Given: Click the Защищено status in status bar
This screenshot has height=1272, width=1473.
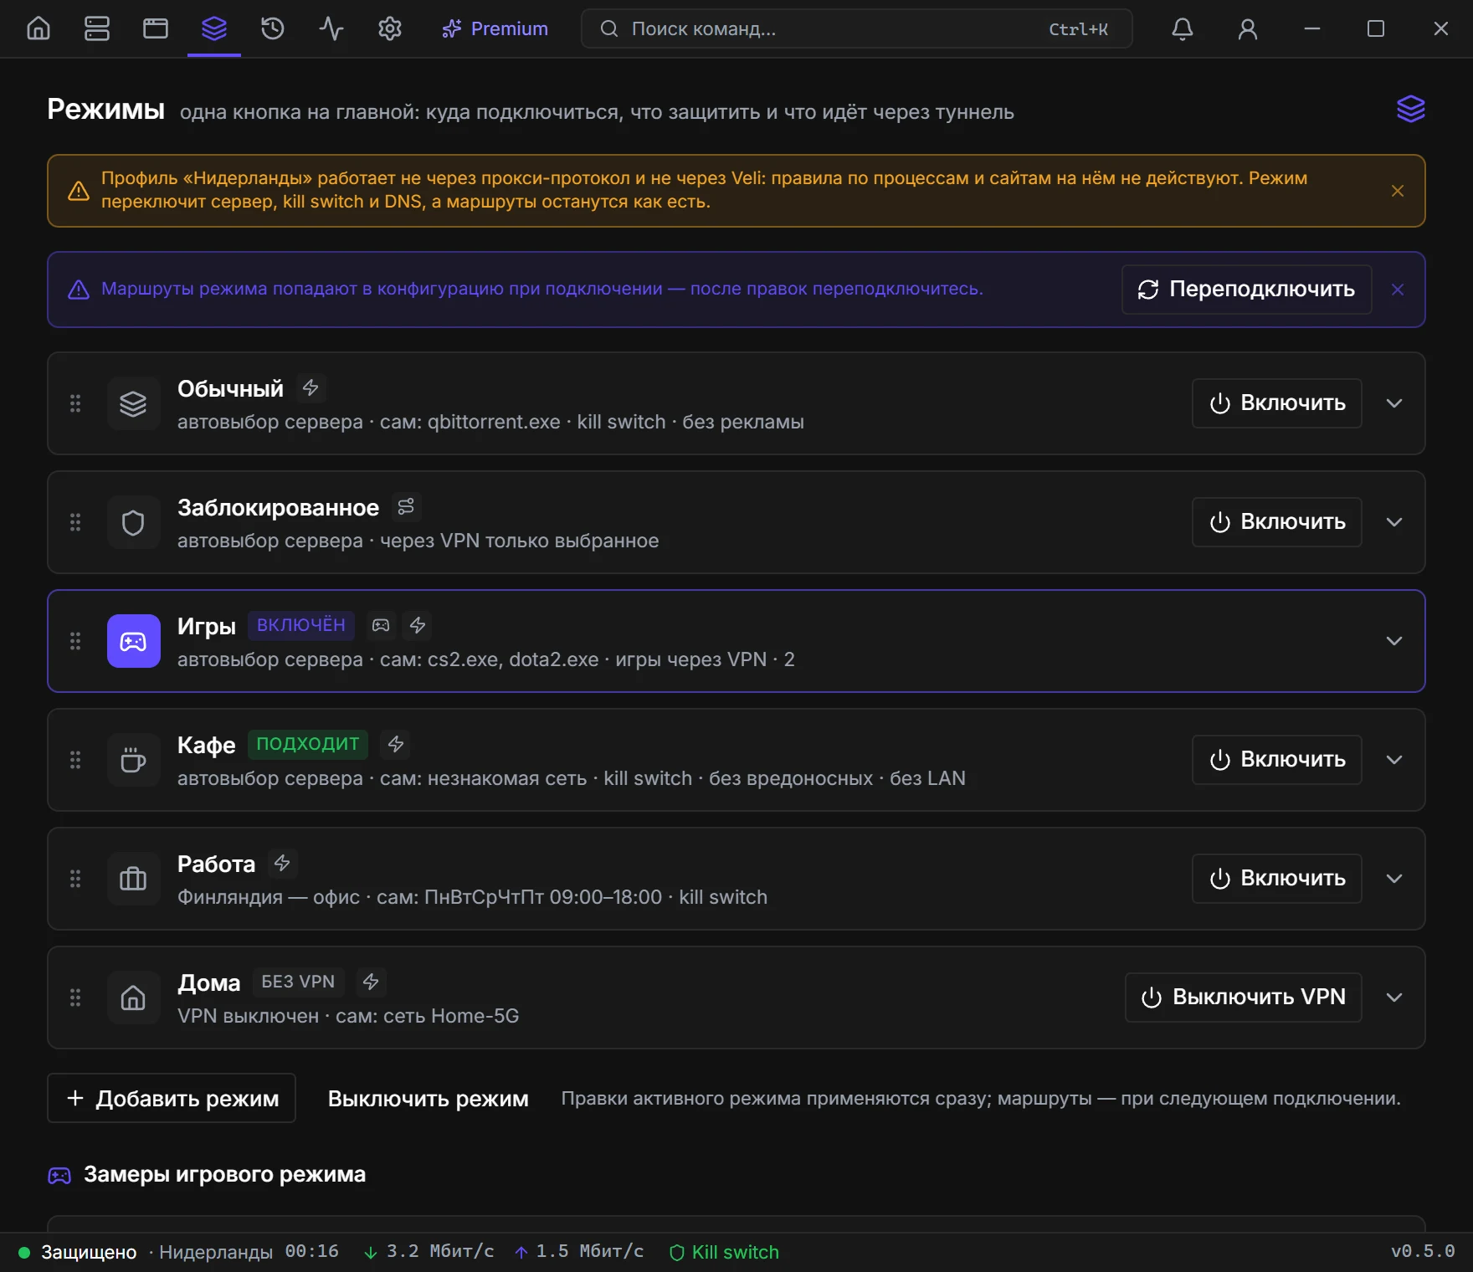Looking at the screenshot, I should click(x=89, y=1253).
